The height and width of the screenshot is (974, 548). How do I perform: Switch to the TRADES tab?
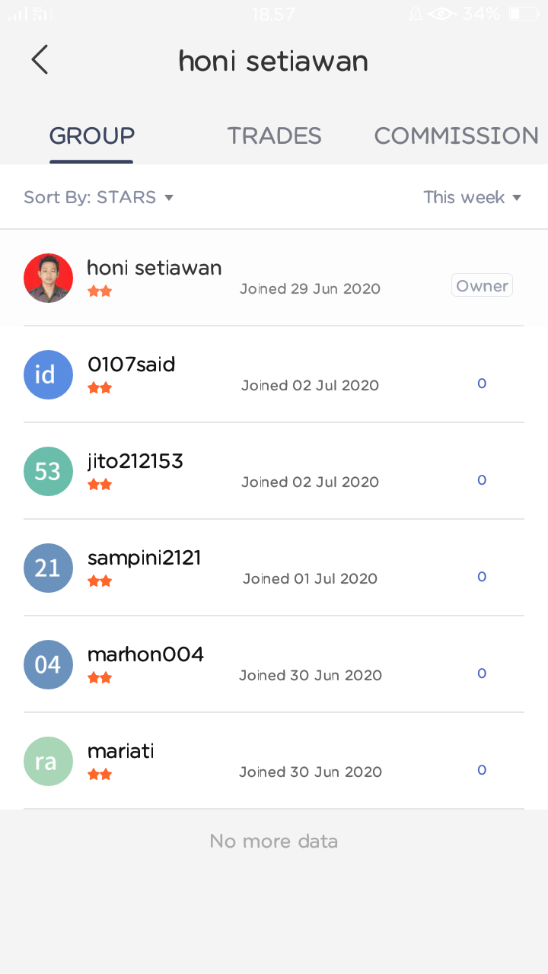(274, 135)
